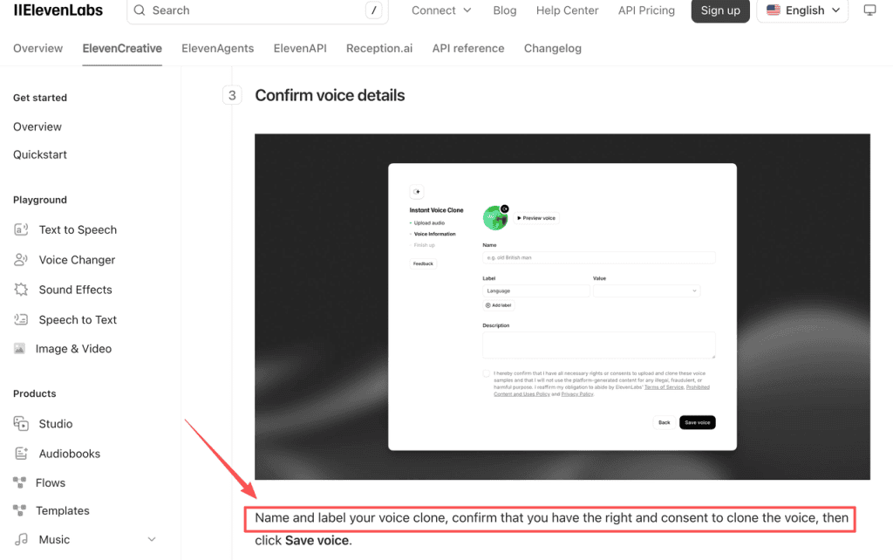View the Changelog tab

pyautogui.click(x=552, y=49)
